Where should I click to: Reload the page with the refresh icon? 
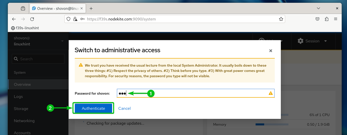coord(32,19)
